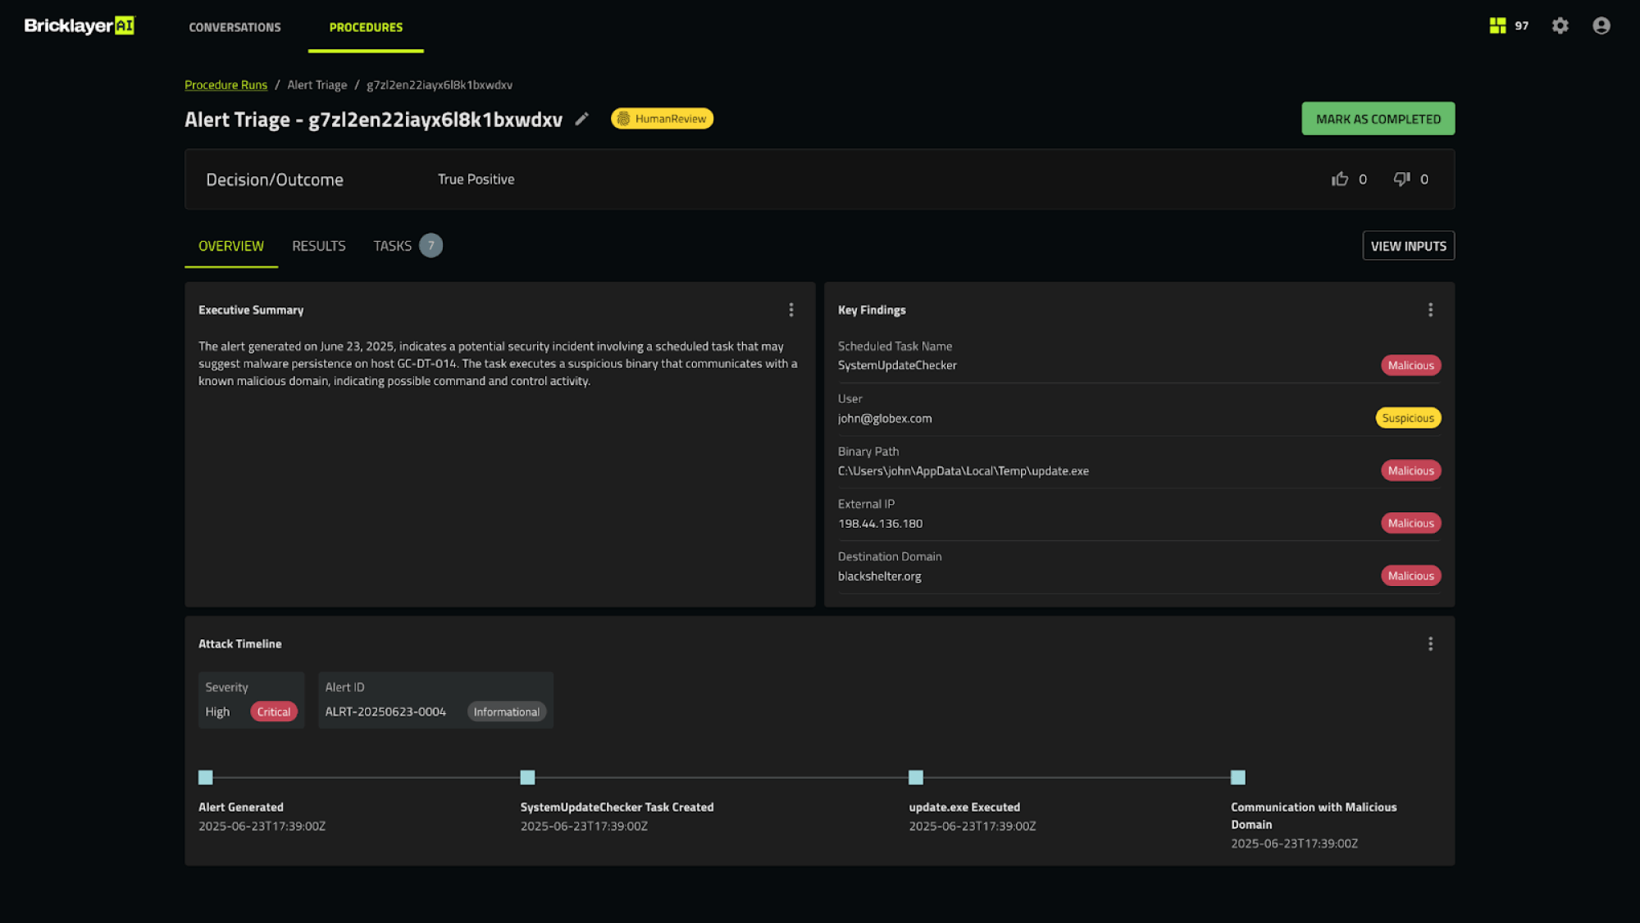Screen dimensions: 1640x923
Task: Click the edit pencil icon beside title
Action: [581, 119]
